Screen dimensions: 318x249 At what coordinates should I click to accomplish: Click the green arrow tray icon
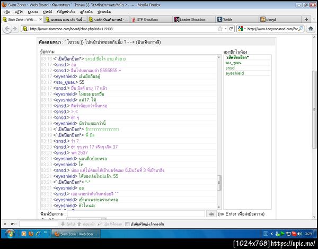(x=282, y=234)
